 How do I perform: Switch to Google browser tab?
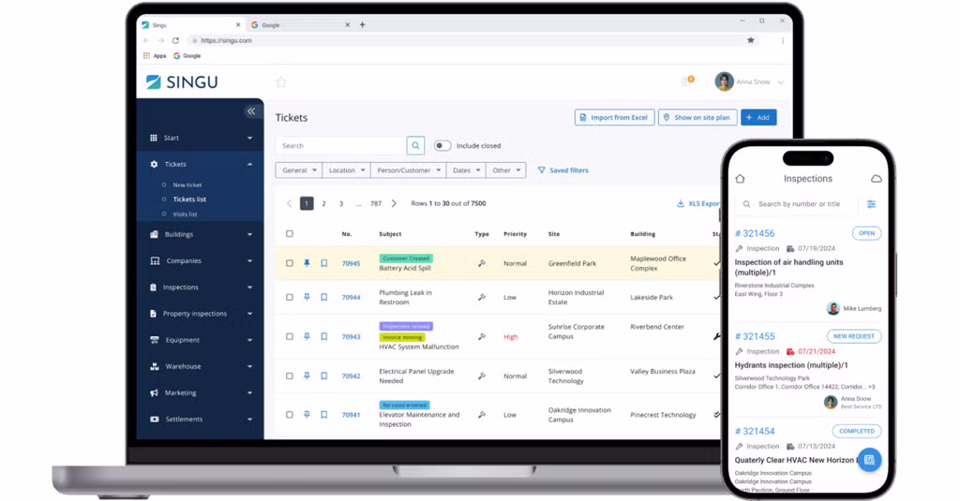pyautogui.click(x=299, y=25)
